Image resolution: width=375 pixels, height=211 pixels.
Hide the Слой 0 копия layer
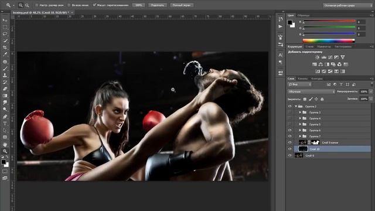[x=289, y=142]
